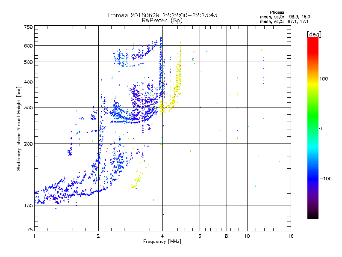The width and height of the screenshot is (342, 257).
Task: Click the y-axis tick label '400'
Action: pos(28,82)
